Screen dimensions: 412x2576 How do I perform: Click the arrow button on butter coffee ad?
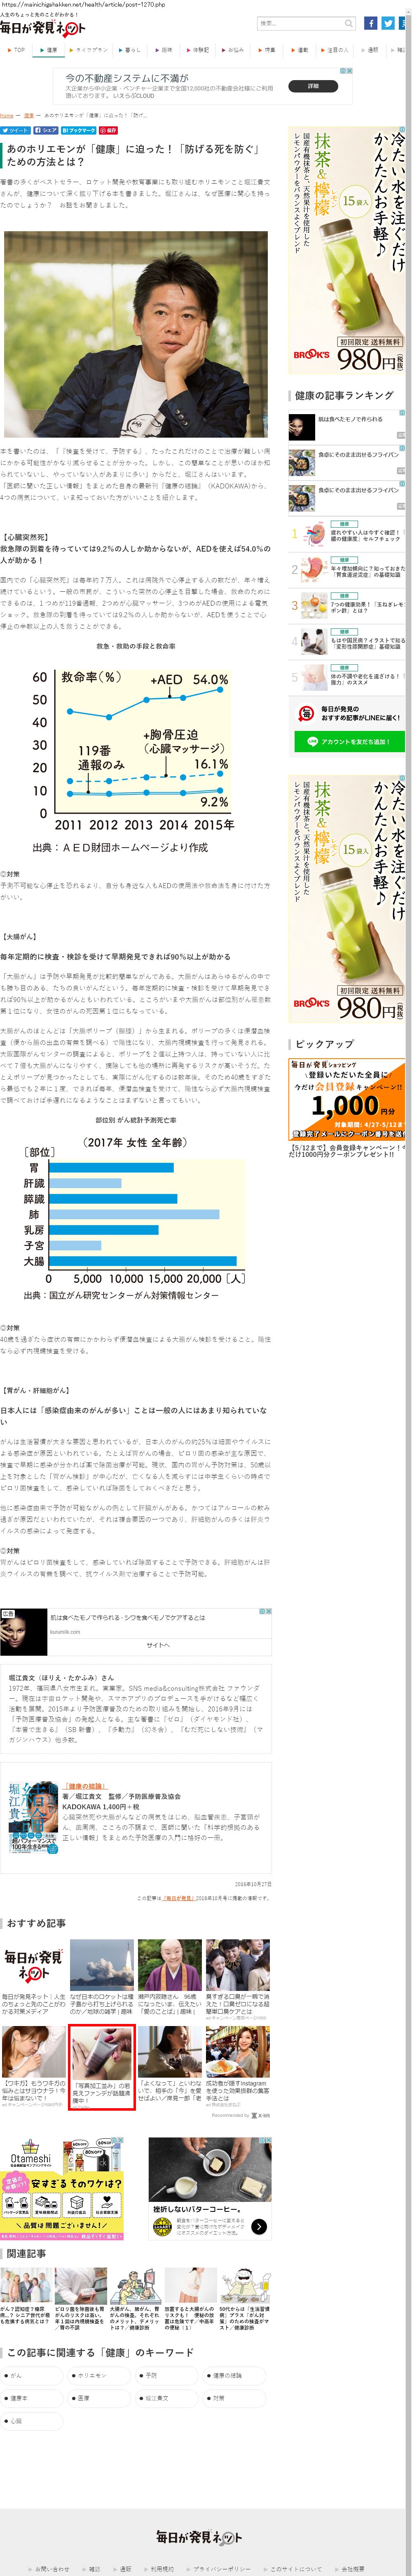click(260, 2227)
